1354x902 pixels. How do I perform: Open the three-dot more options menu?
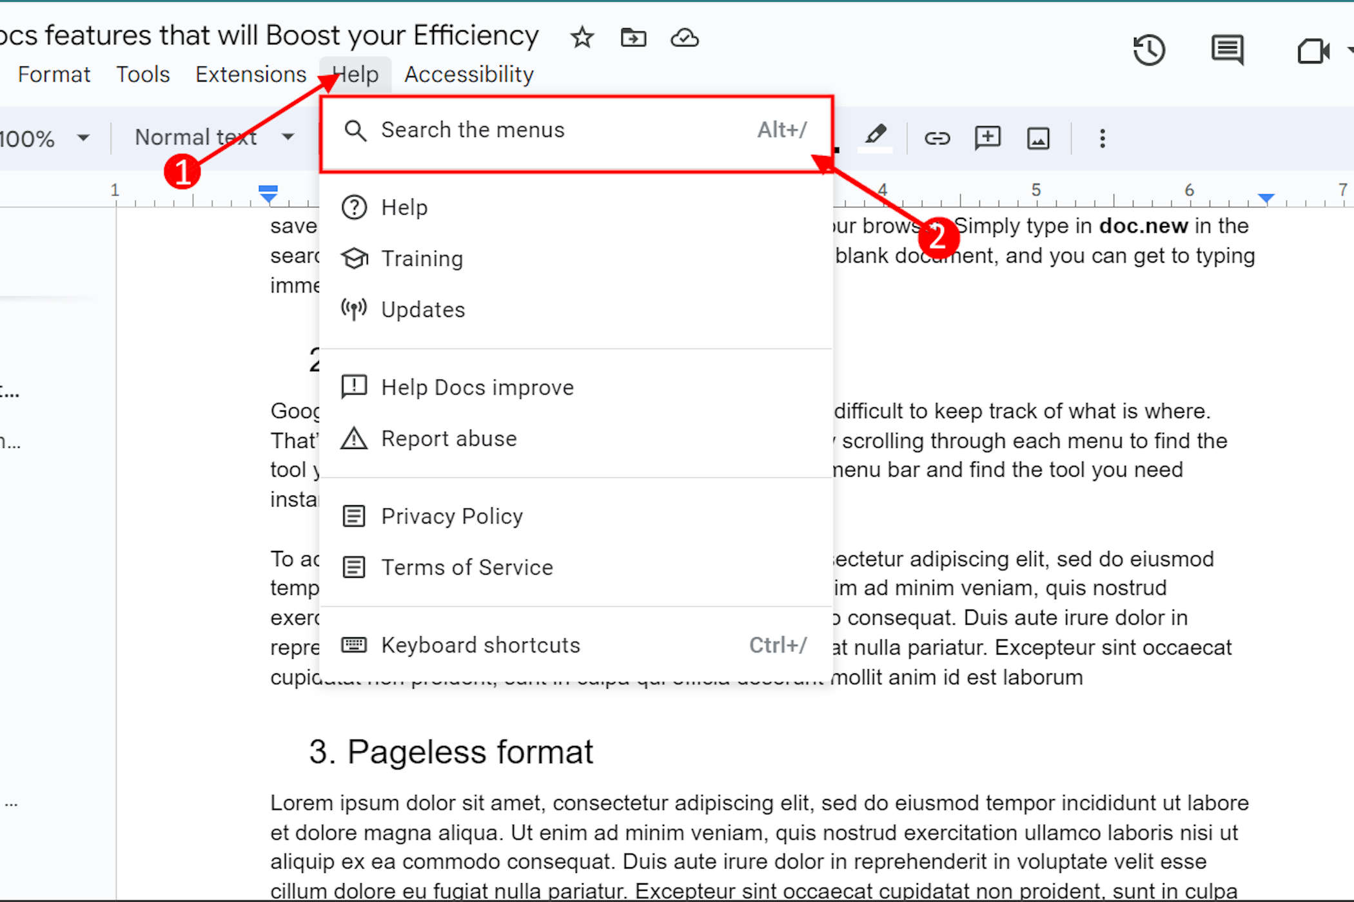point(1102,138)
